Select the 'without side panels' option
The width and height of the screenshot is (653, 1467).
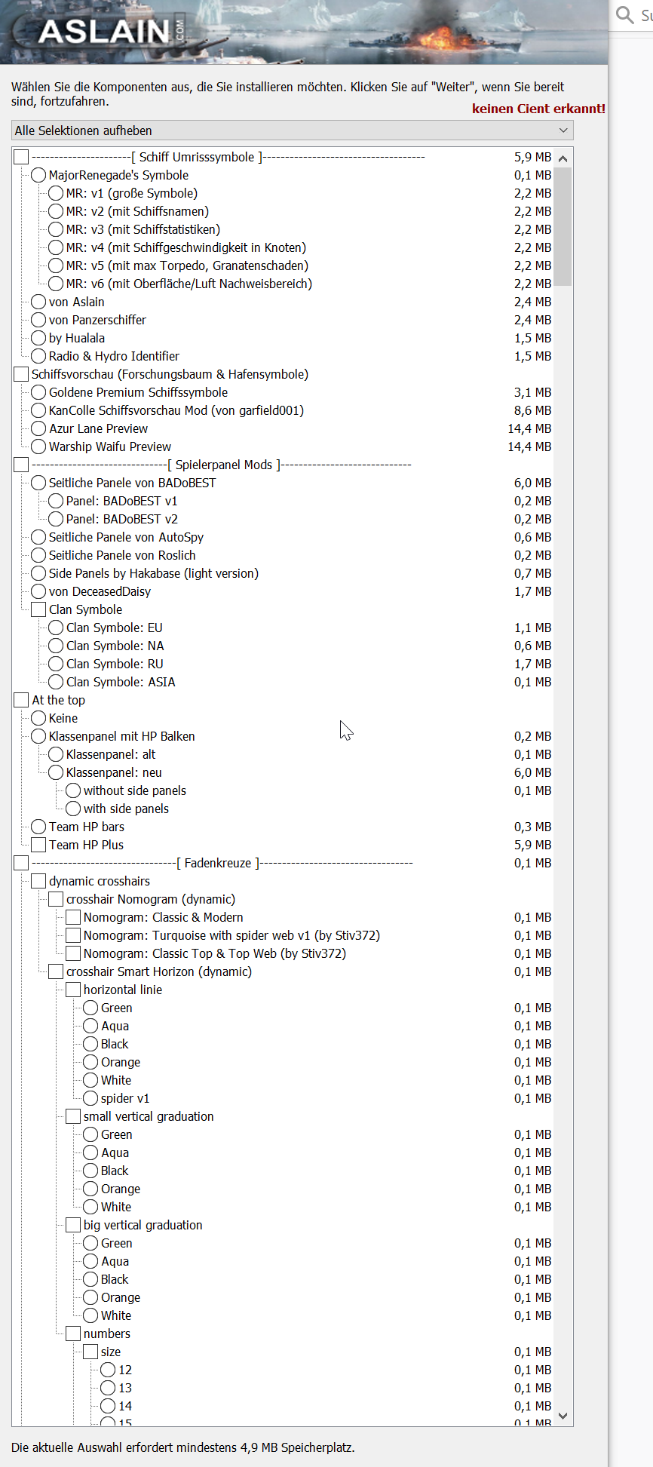(73, 790)
